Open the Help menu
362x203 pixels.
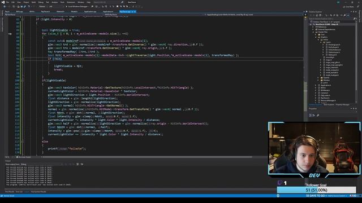(x=88, y=2)
